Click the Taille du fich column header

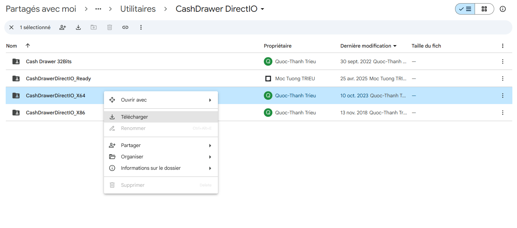click(x=426, y=46)
